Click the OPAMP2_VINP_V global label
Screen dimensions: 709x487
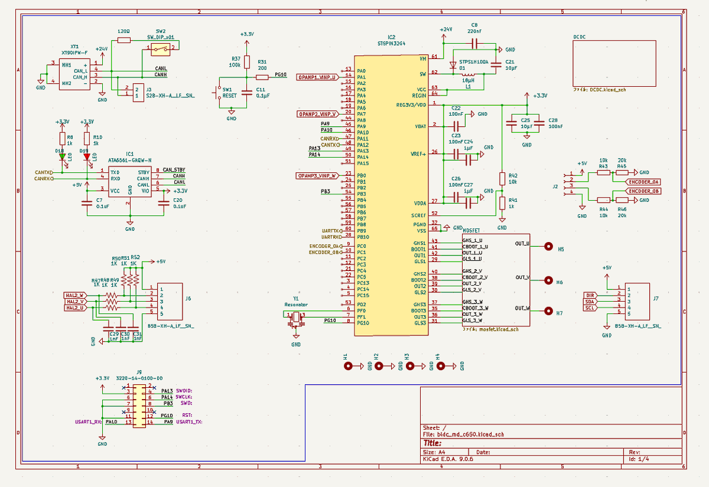coord(317,114)
